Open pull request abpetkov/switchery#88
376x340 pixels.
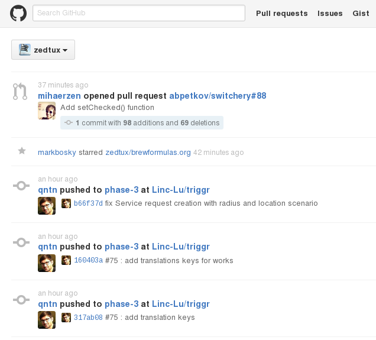click(218, 96)
